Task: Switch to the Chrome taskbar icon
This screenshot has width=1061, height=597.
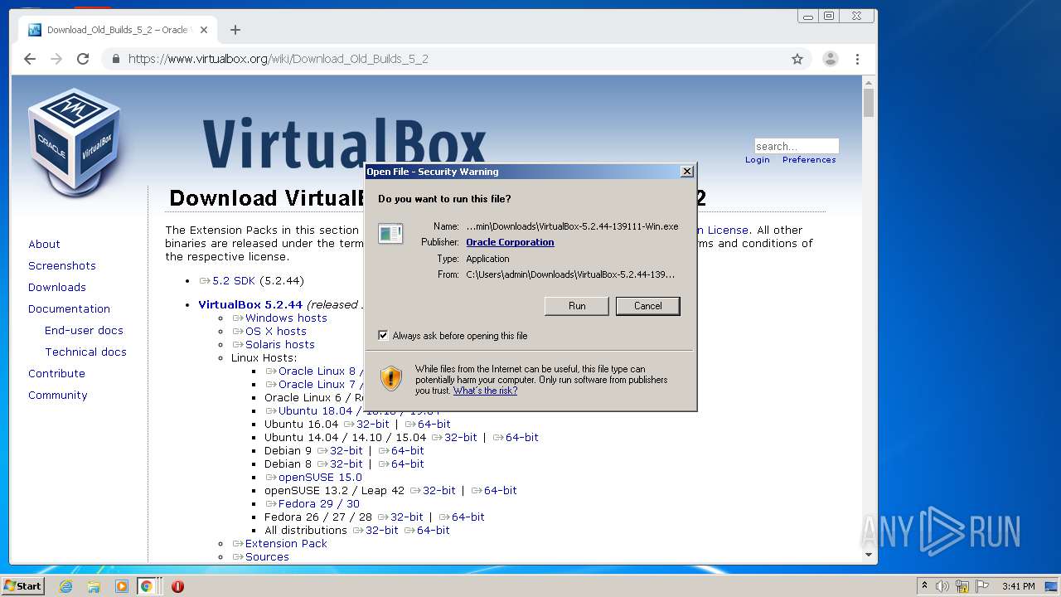Action: [147, 586]
